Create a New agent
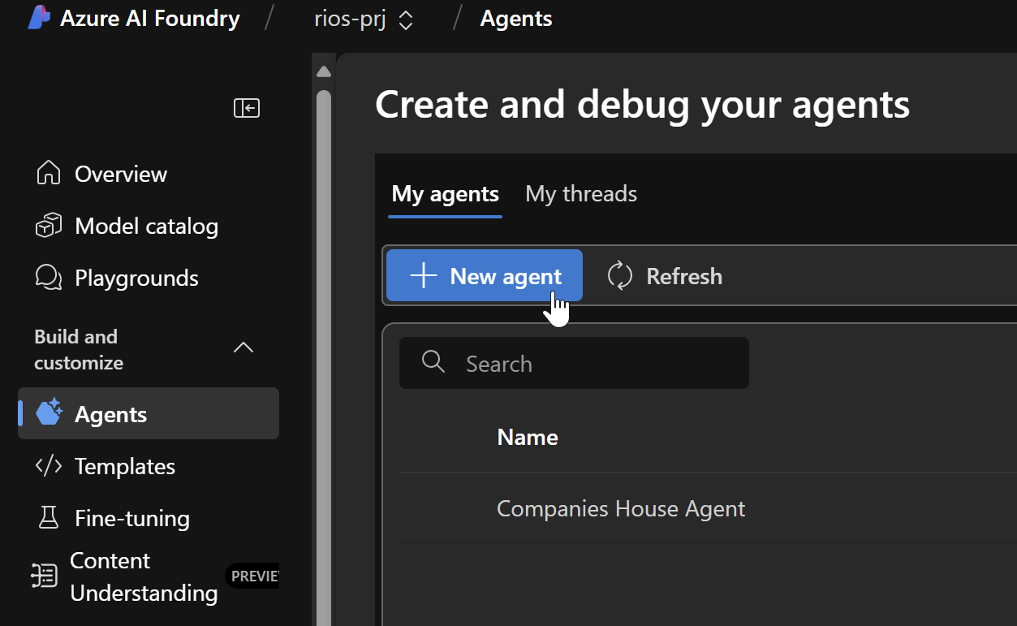Image resolution: width=1017 pixels, height=626 pixels. 485,275
